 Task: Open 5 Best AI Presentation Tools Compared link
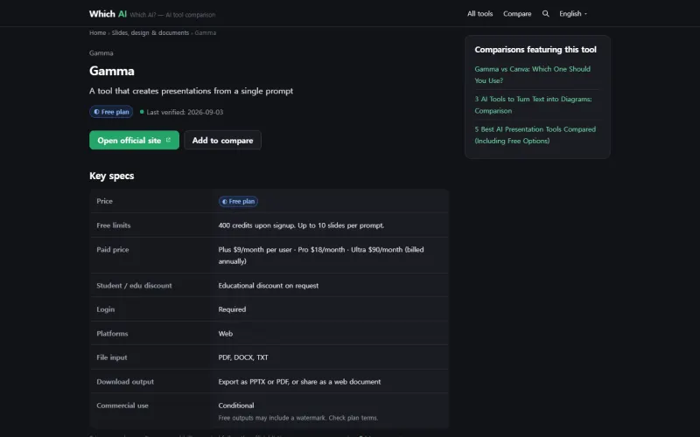pyautogui.click(x=535, y=135)
